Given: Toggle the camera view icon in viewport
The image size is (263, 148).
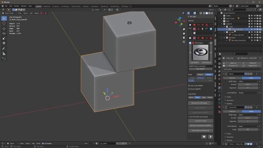Looking at the screenshot, I should [x=184, y=37].
